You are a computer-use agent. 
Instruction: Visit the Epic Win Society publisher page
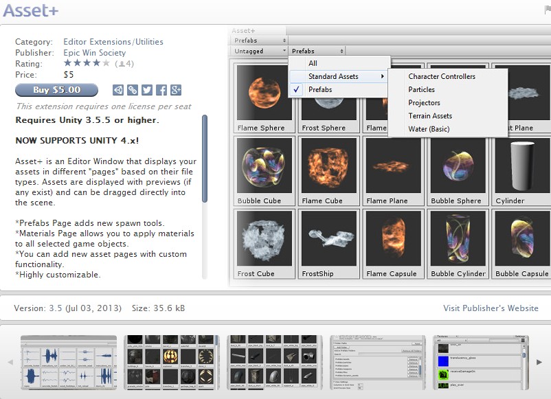click(x=95, y=53)
